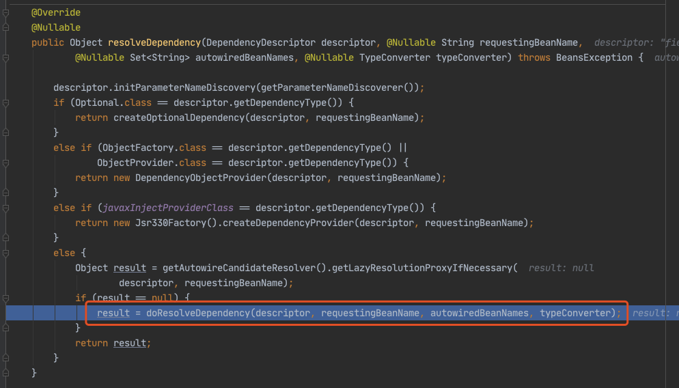679x388 pixels.
Task: Click the Set<String> parameter type
Action: [x=160, y=57]
